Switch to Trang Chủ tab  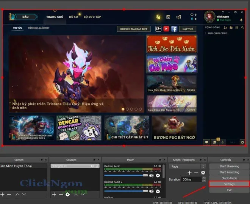[x=55, y=17]
